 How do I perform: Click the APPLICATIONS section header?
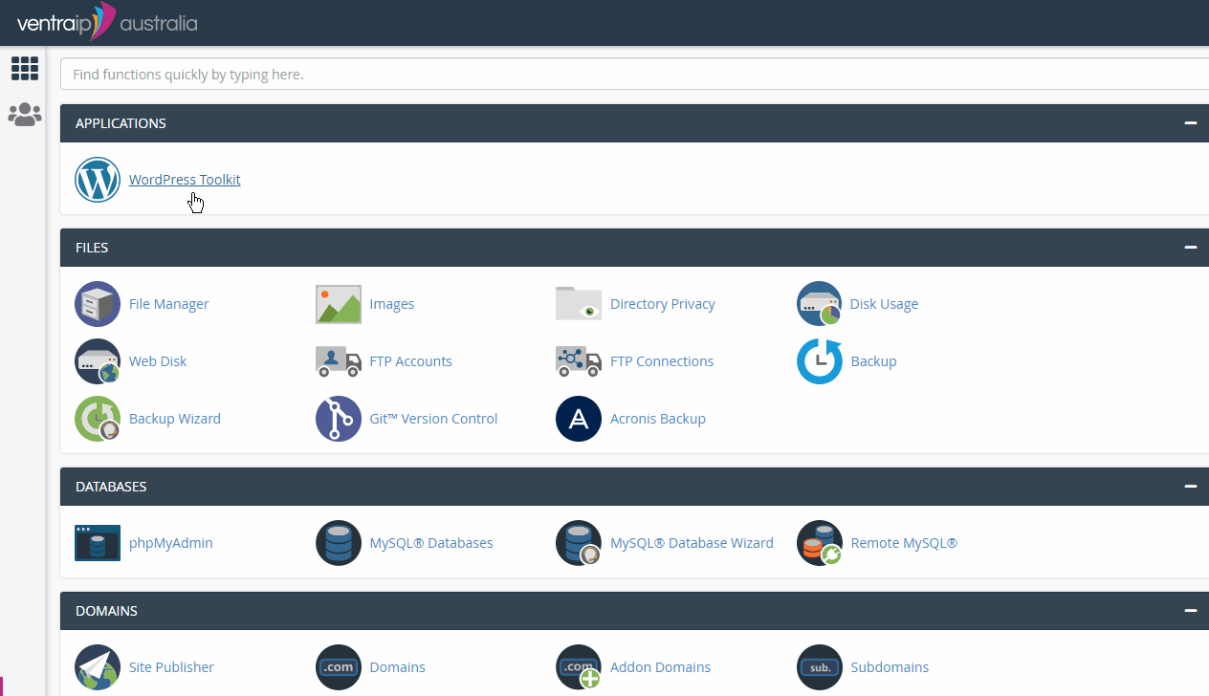click(634, 123)
